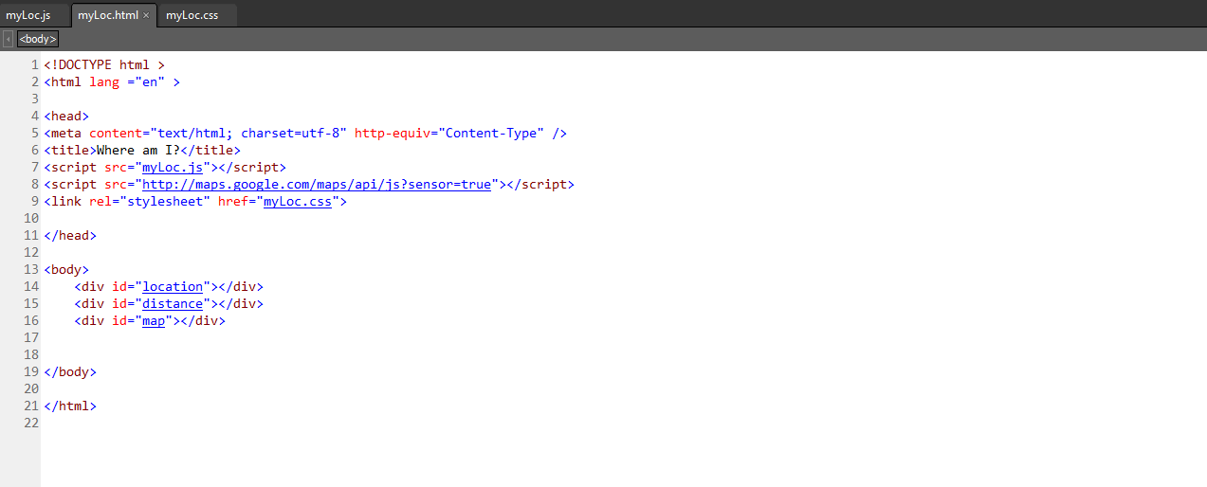1207x487 pixels.
Task: Click the <body> opening tag on line 13
Action: coord(66,270)
